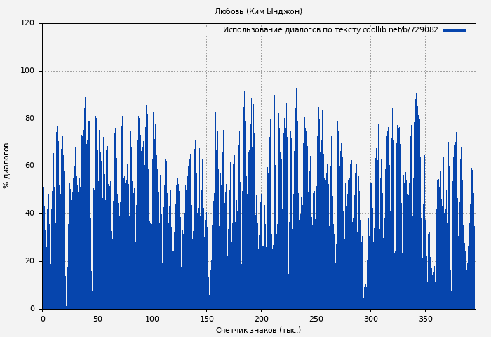Click the 50 tick label on x-axis
This screenshot has width=491, height=337.
point(97,319)
